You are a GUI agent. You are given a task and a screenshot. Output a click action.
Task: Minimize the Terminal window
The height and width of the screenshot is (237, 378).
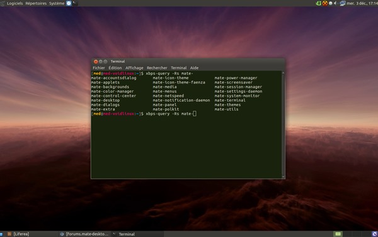(x=101, y=62)
